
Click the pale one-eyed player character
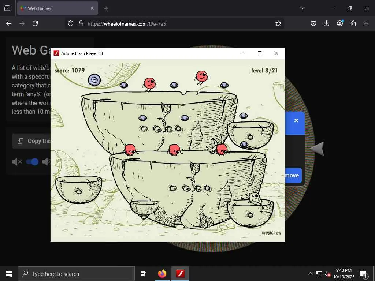click(255, 198)
